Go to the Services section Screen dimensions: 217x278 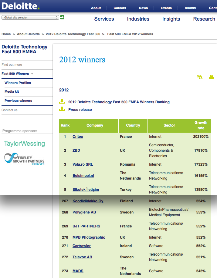tap(104, 19)
